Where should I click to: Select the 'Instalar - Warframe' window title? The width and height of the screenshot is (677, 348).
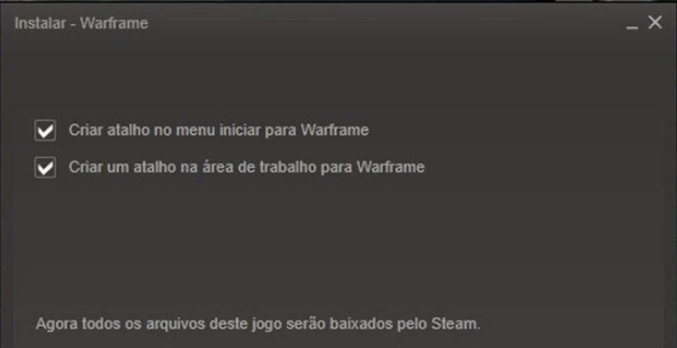pos(81,23)
